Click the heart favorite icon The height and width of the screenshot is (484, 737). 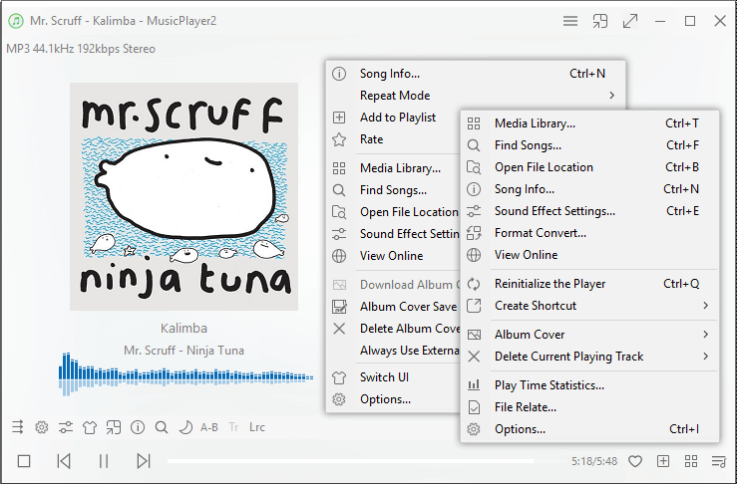tap(635, 461)
